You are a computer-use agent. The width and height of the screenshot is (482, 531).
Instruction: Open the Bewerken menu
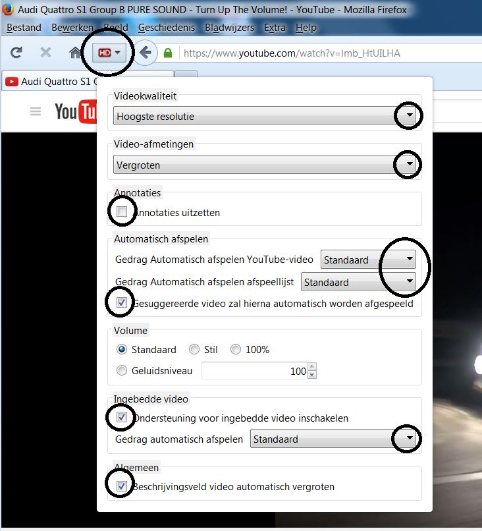72,28
